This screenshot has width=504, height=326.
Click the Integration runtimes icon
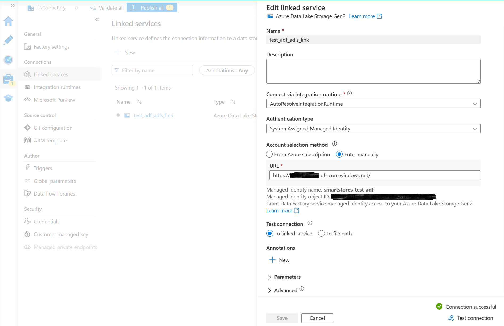click(x=27, y=87)
